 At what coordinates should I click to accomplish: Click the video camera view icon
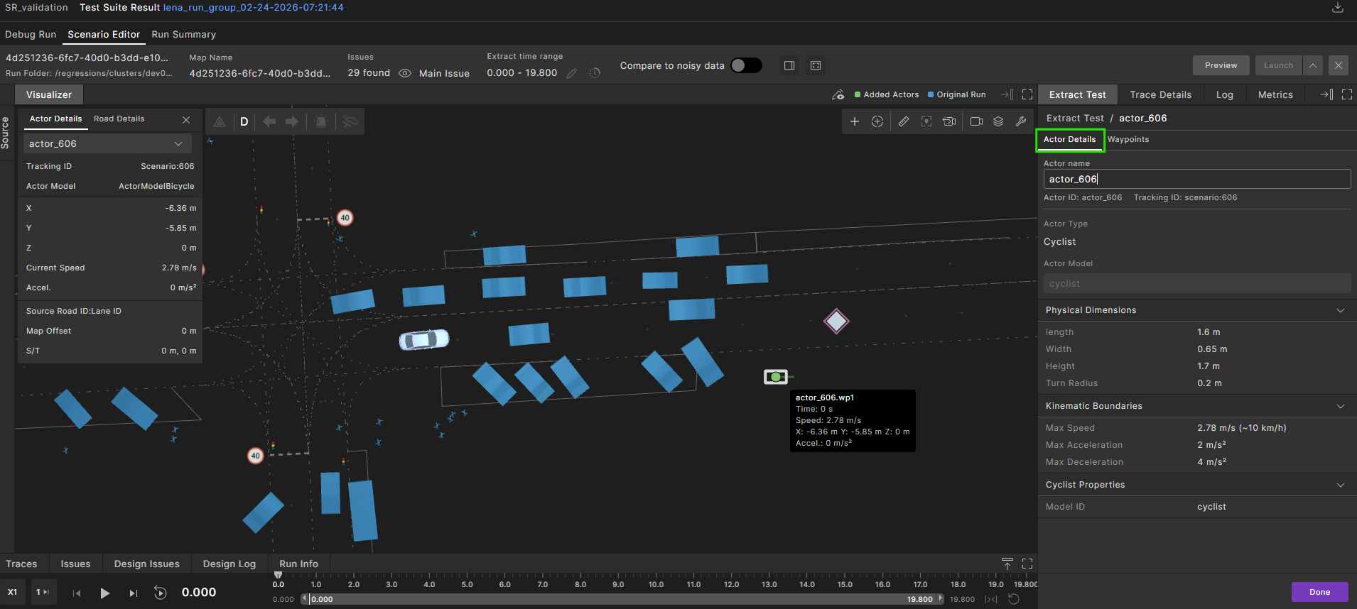coord(976,121)
